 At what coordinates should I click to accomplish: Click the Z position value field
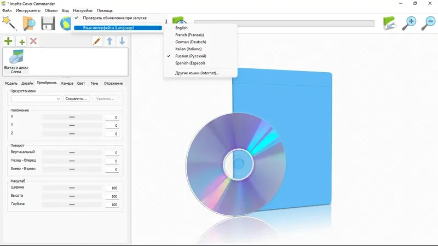[112, 134]
